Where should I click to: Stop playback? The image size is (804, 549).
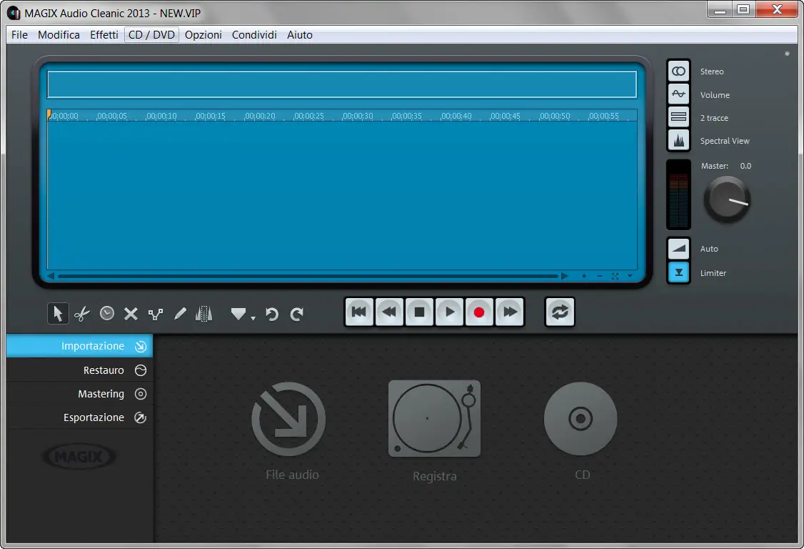coord(419,312)
